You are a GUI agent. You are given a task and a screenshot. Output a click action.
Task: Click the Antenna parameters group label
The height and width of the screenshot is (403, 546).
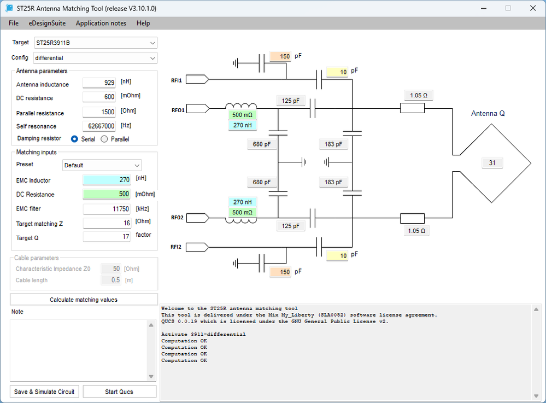coord(42,71)
